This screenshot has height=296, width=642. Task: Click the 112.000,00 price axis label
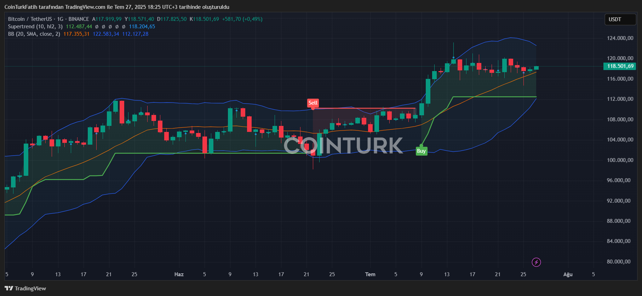[x=620, y=99]
